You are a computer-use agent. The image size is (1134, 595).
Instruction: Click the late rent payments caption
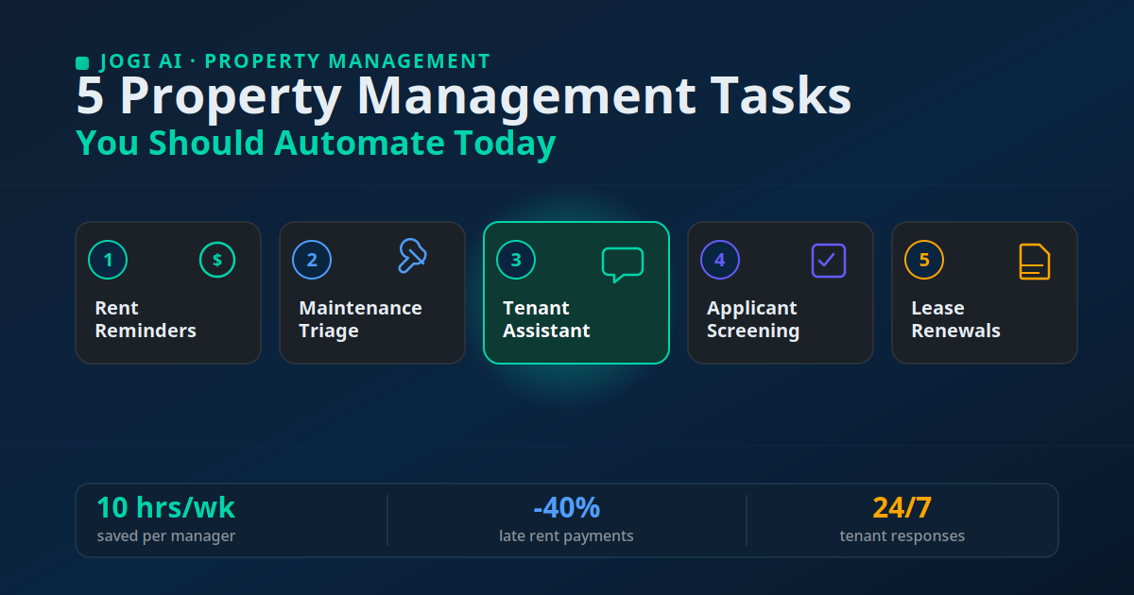(x=566, y=536)
